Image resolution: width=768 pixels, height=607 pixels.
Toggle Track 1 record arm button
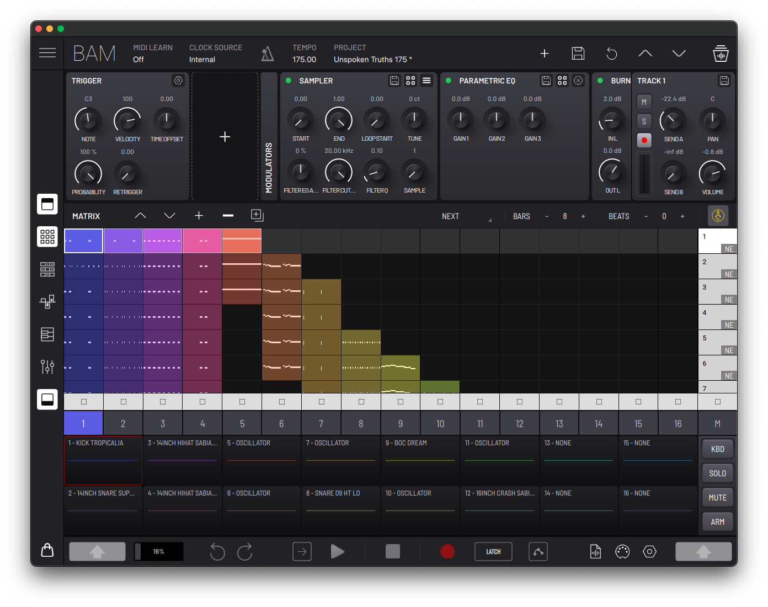pyautogui.click(x=644, y=140)
